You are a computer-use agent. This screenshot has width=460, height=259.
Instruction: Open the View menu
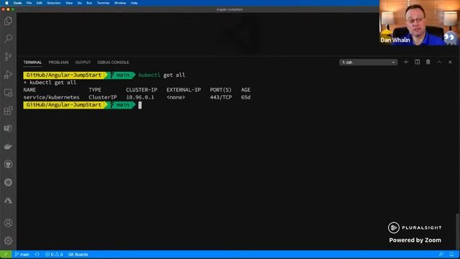pyautogui.click(x=69, y=3)
